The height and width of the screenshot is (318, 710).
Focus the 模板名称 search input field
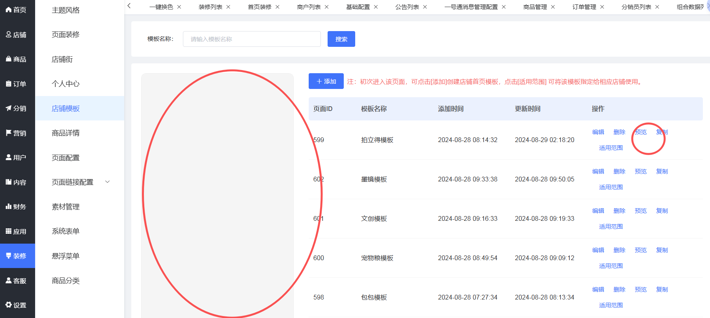[x=252, y=39]
